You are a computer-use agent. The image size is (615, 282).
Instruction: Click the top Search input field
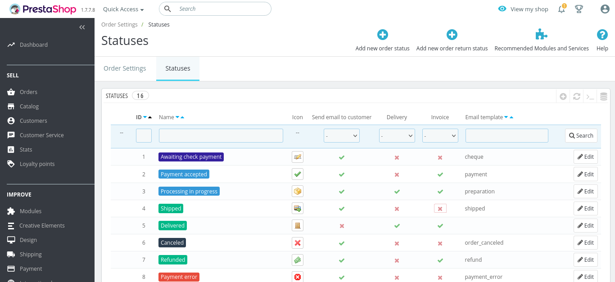[x=215, y=9]
